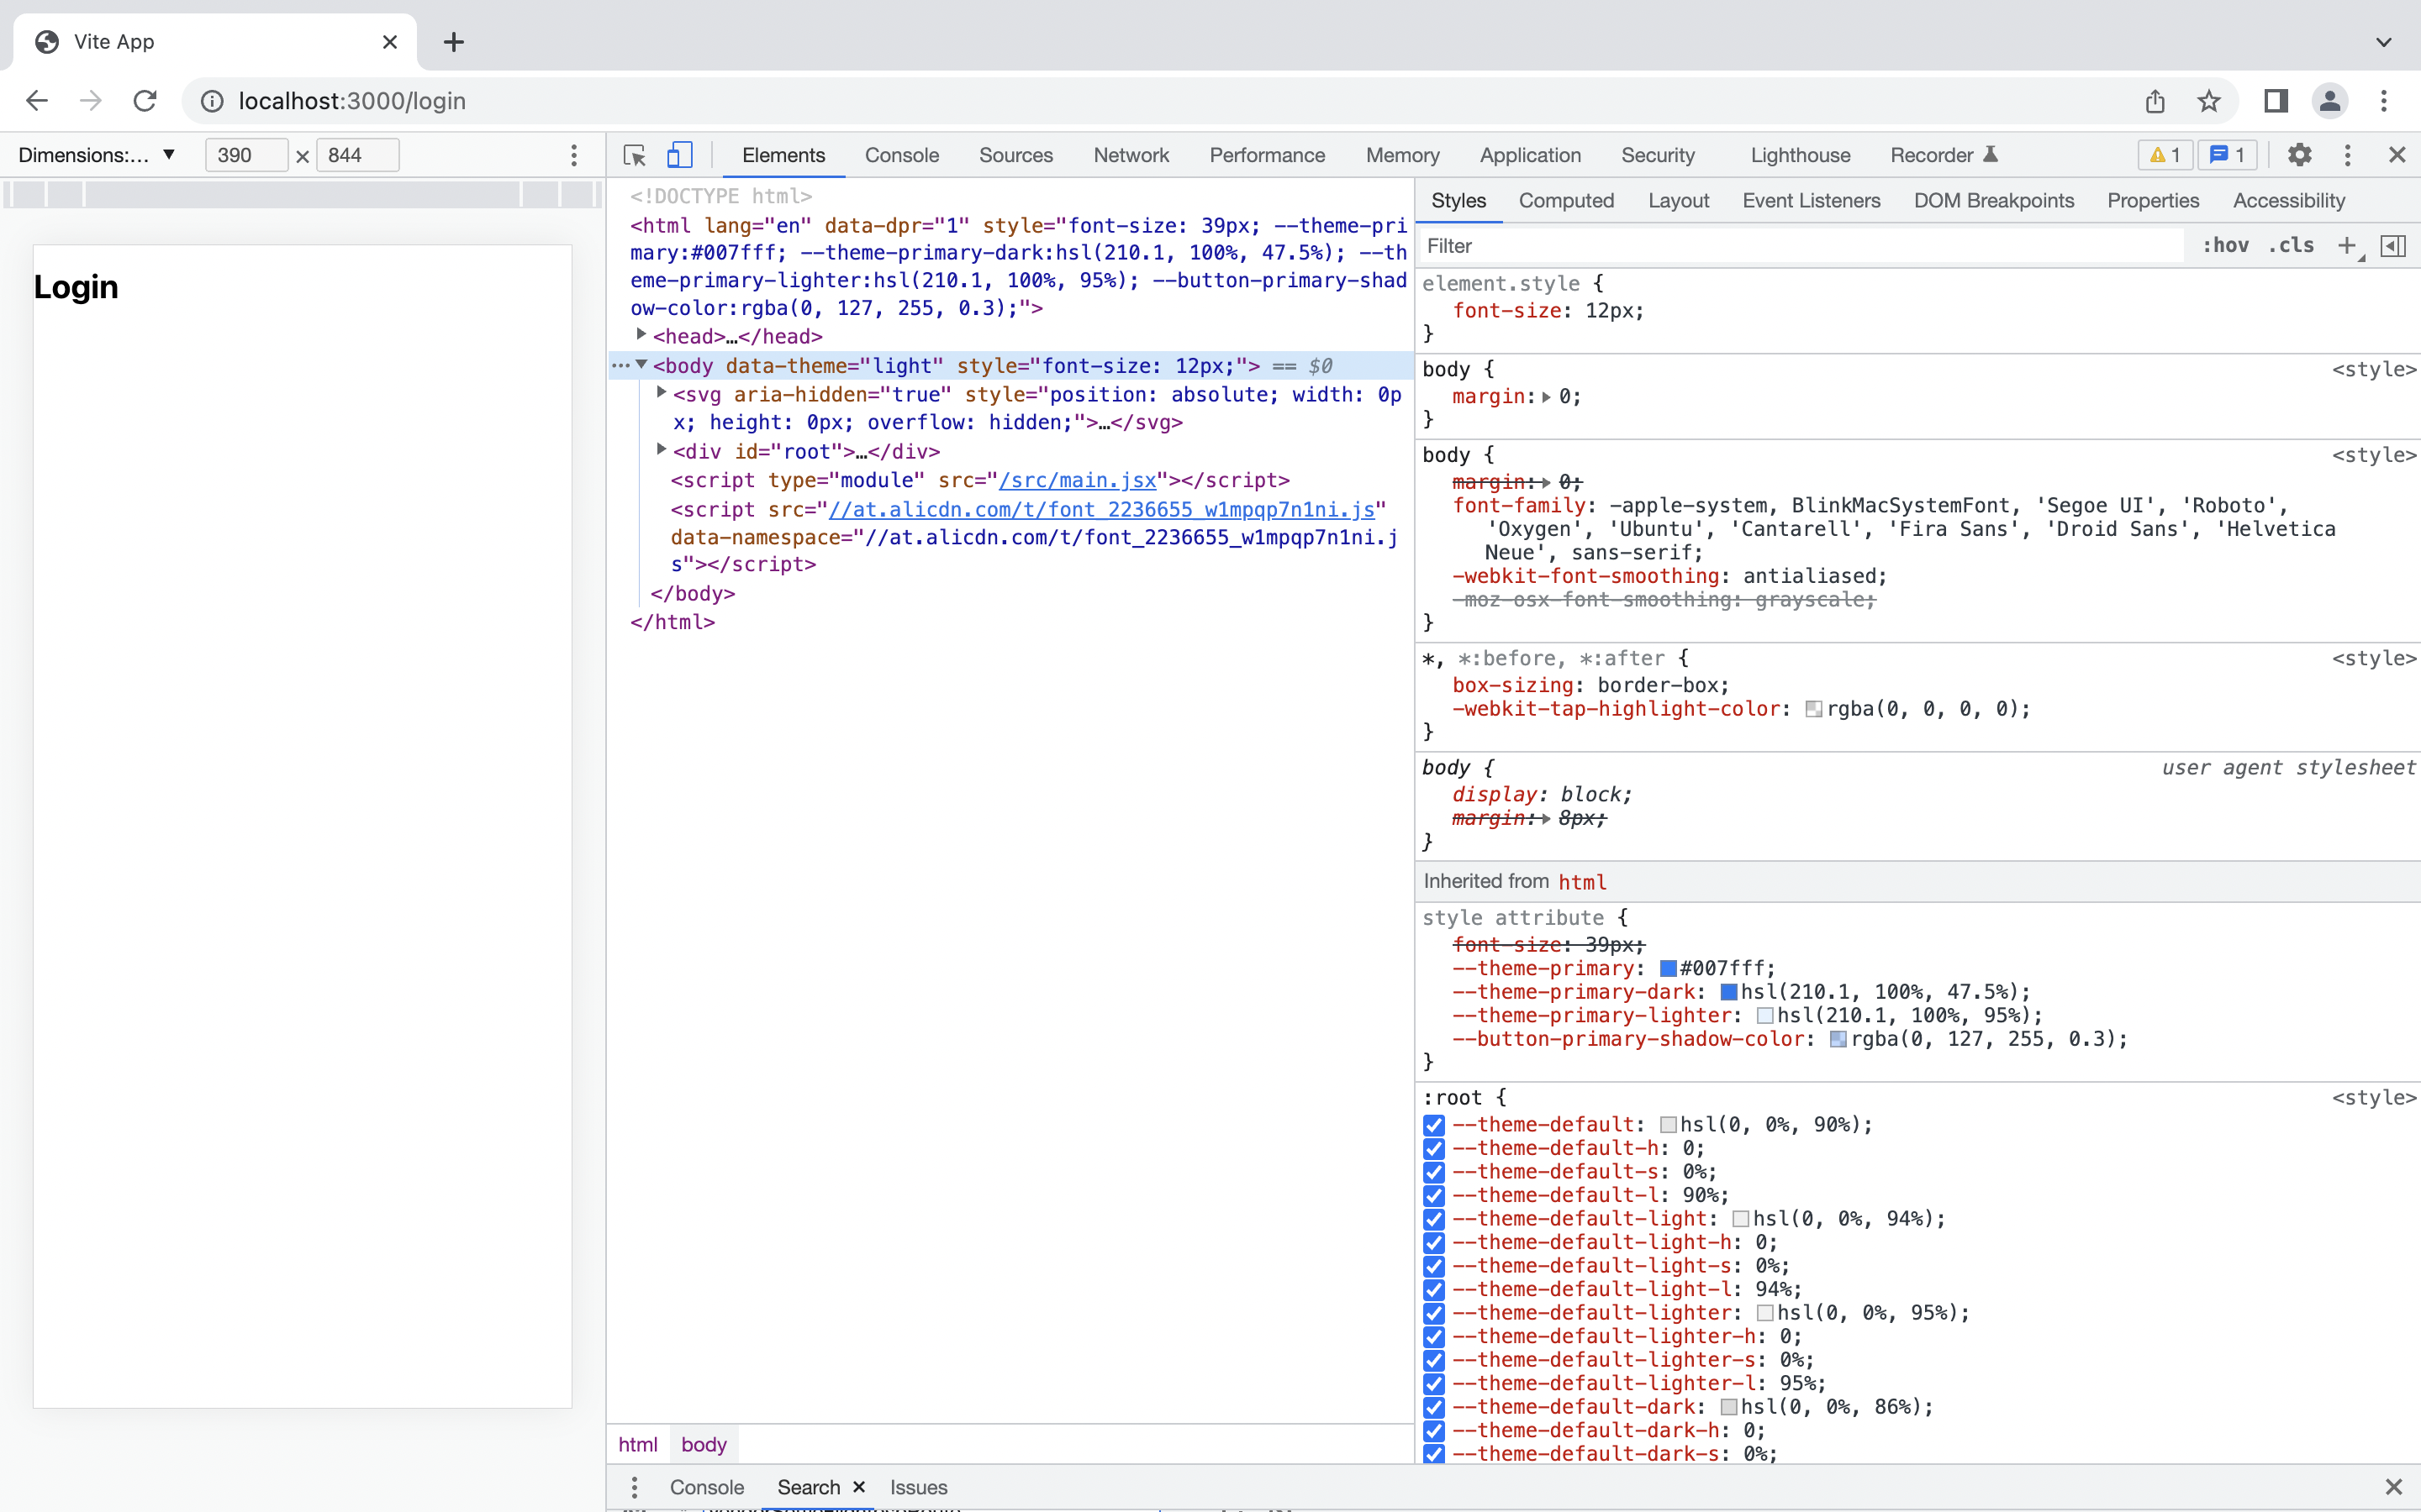Open a new browser tab
Viewport: 2421px width, 1512px height.
pos(453,42)
